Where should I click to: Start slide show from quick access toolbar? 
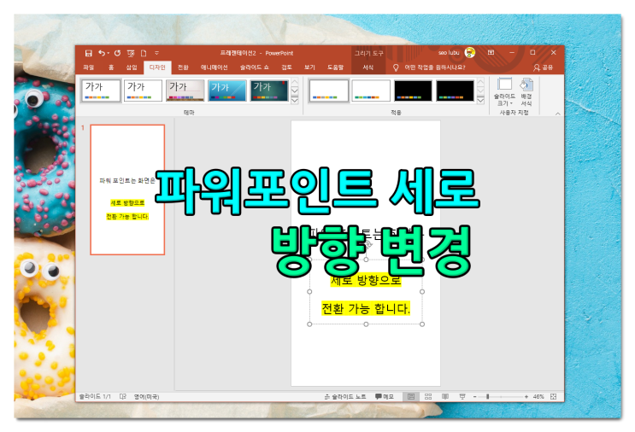(131, 53)
